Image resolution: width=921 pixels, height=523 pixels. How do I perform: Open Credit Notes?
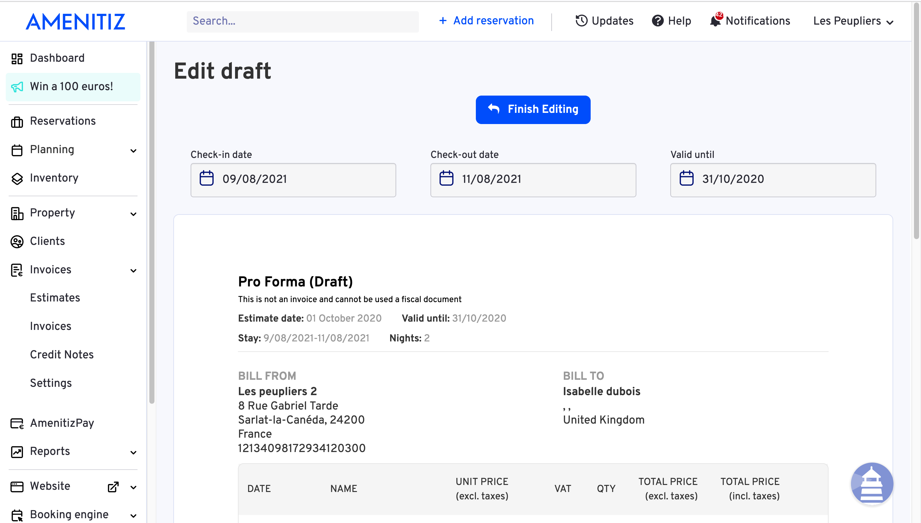(x=62, y=355)
